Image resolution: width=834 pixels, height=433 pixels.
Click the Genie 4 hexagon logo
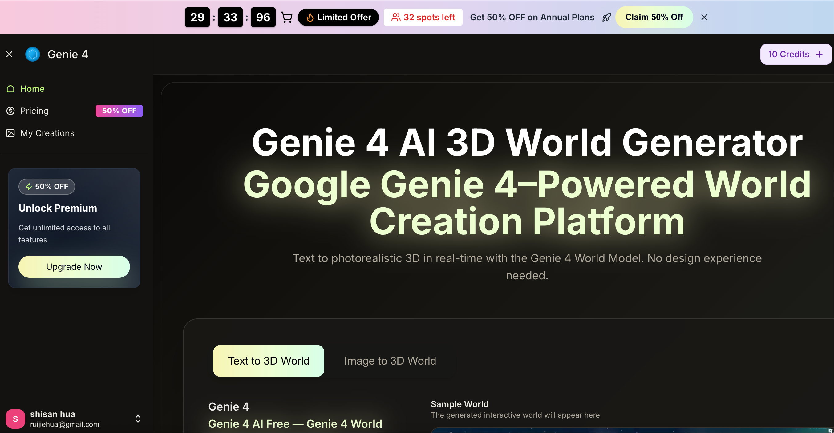click(x=32, y=54)
